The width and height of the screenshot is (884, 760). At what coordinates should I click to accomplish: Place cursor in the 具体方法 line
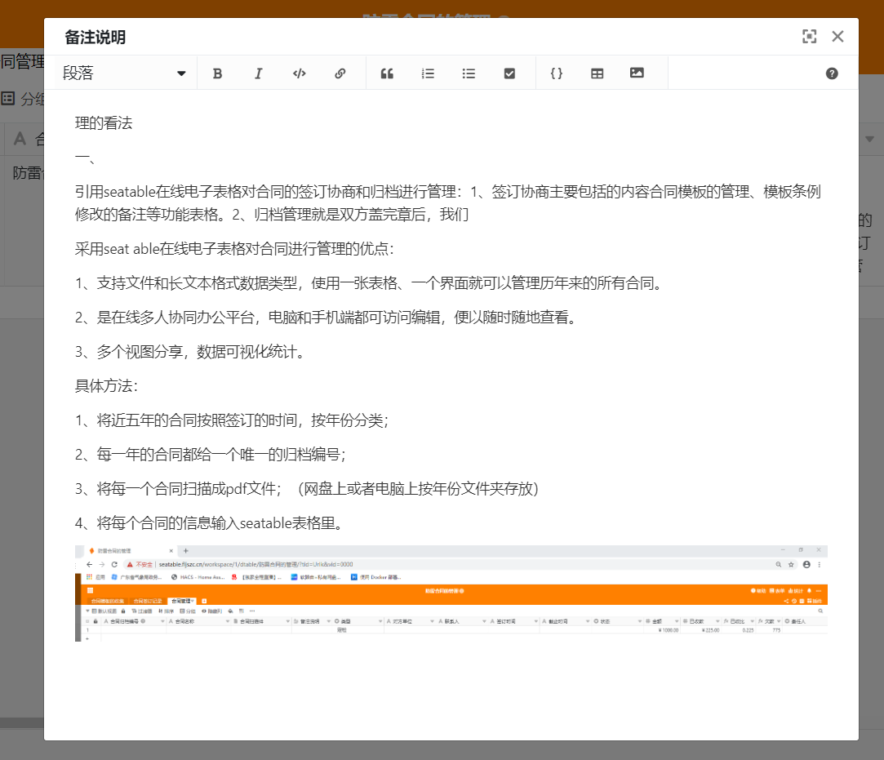[x=107, y=386]
